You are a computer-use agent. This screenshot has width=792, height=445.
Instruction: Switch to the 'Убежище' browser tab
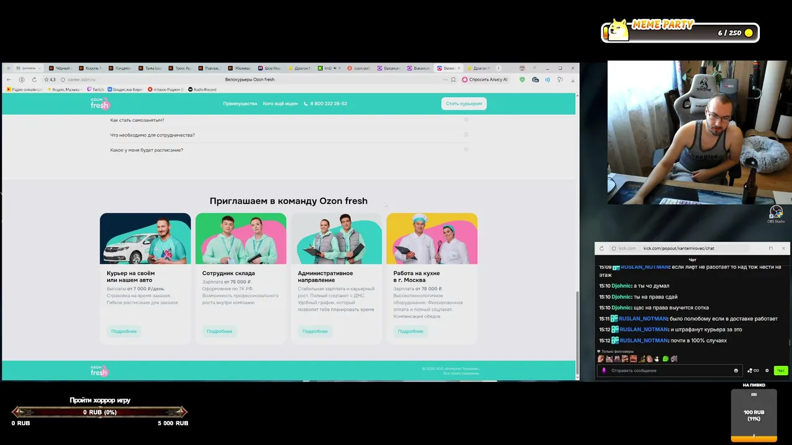pyautogui.click(x=240, y=68)
